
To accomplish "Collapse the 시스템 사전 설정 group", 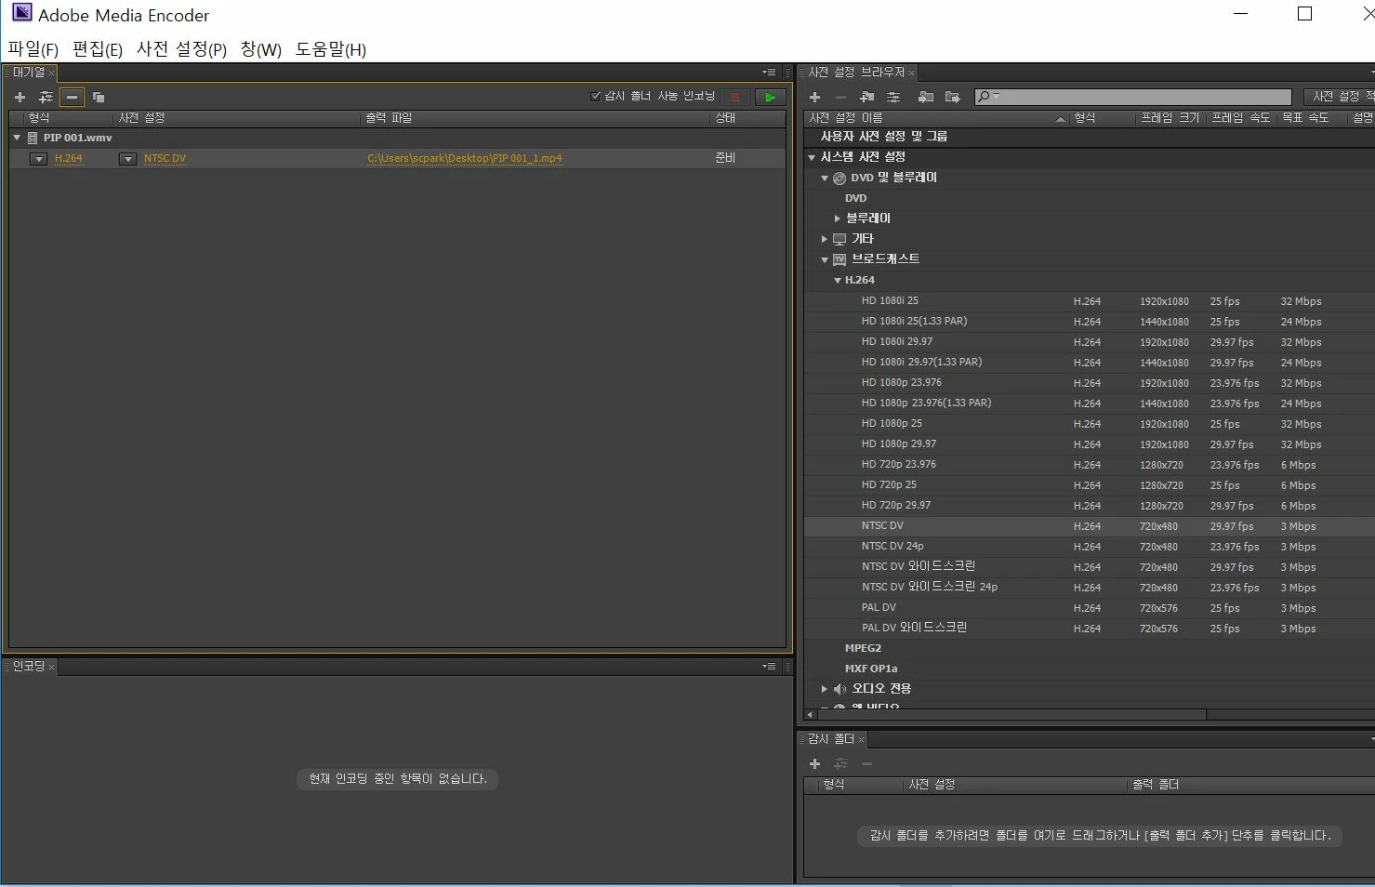I will pos(812,157).
